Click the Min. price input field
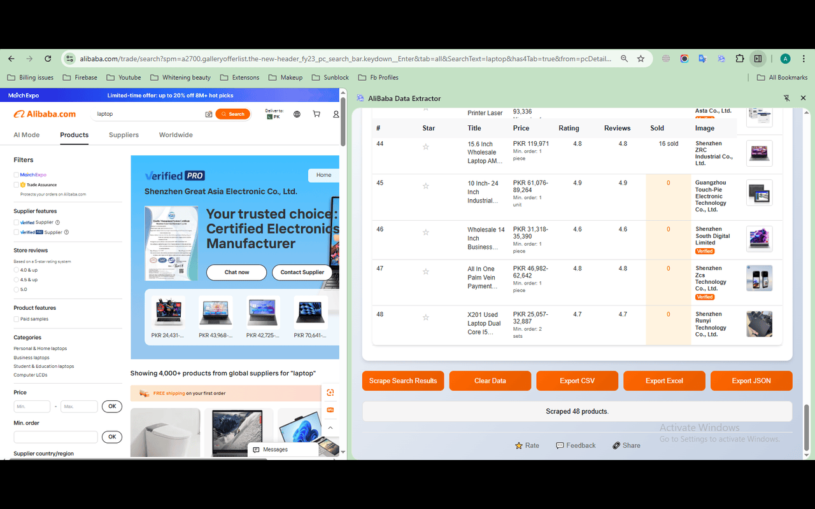Screen dimensions: 815x509 (32, 406)
